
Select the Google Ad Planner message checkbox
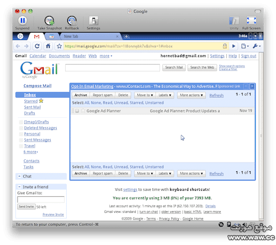[77, 111]
